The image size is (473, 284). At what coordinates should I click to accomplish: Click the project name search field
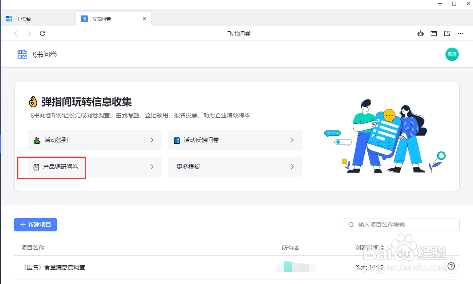[401, 224]
